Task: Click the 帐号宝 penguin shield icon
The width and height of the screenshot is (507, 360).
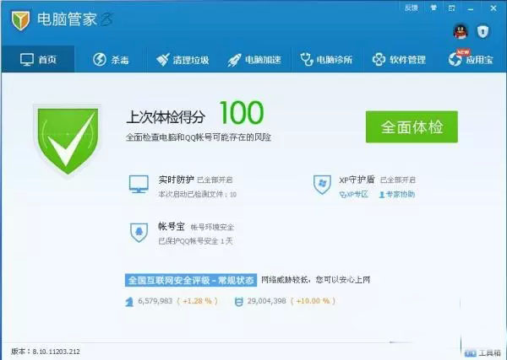Action: point(139,232)
